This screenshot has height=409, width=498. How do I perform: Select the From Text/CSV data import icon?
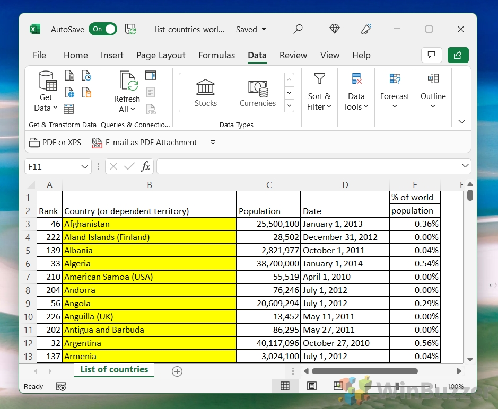click(70, 76)
